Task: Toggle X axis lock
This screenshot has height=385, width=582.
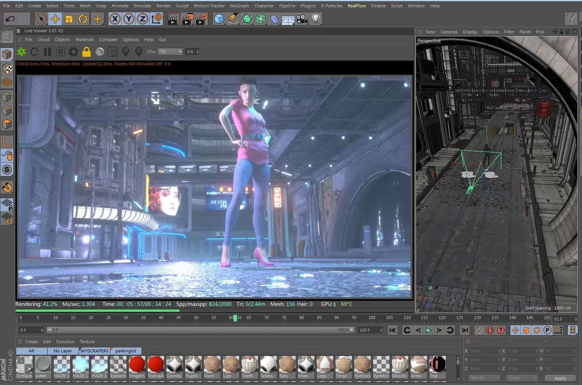Action: click(115, 19)
